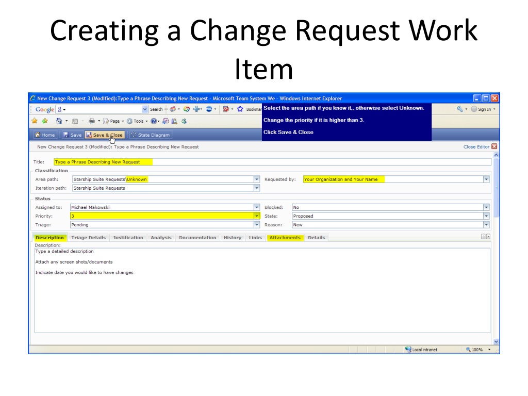Viewport: 528px width, 396px height.
Task: Expand the Priority dropdown
Action: pos(257,216)
